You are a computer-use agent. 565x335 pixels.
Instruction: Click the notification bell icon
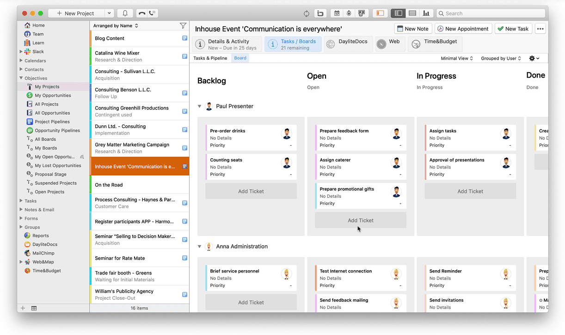pyautogui.click(x=125, y=13)
